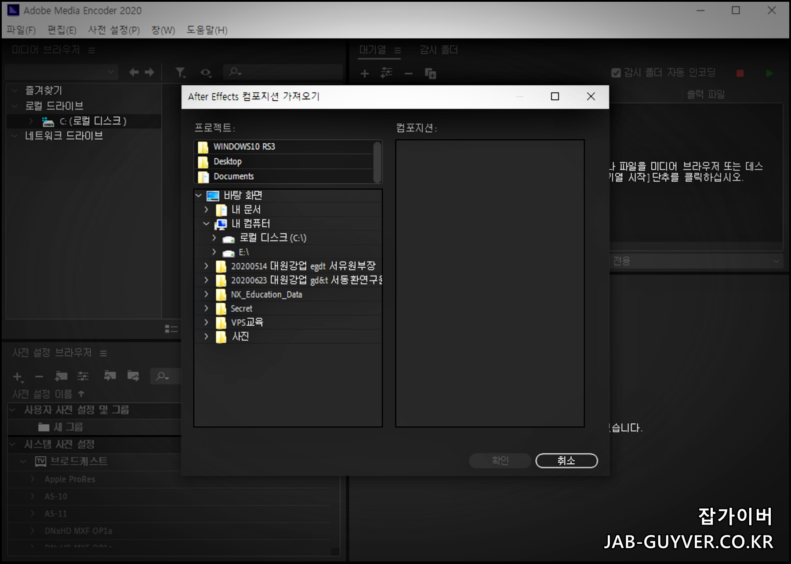Select Documents in project list
Image resolution: width=791 pixels, height=564 pixels.
[x=284, y=176]
